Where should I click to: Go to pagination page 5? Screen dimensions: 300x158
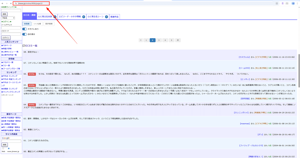[171, 40]
